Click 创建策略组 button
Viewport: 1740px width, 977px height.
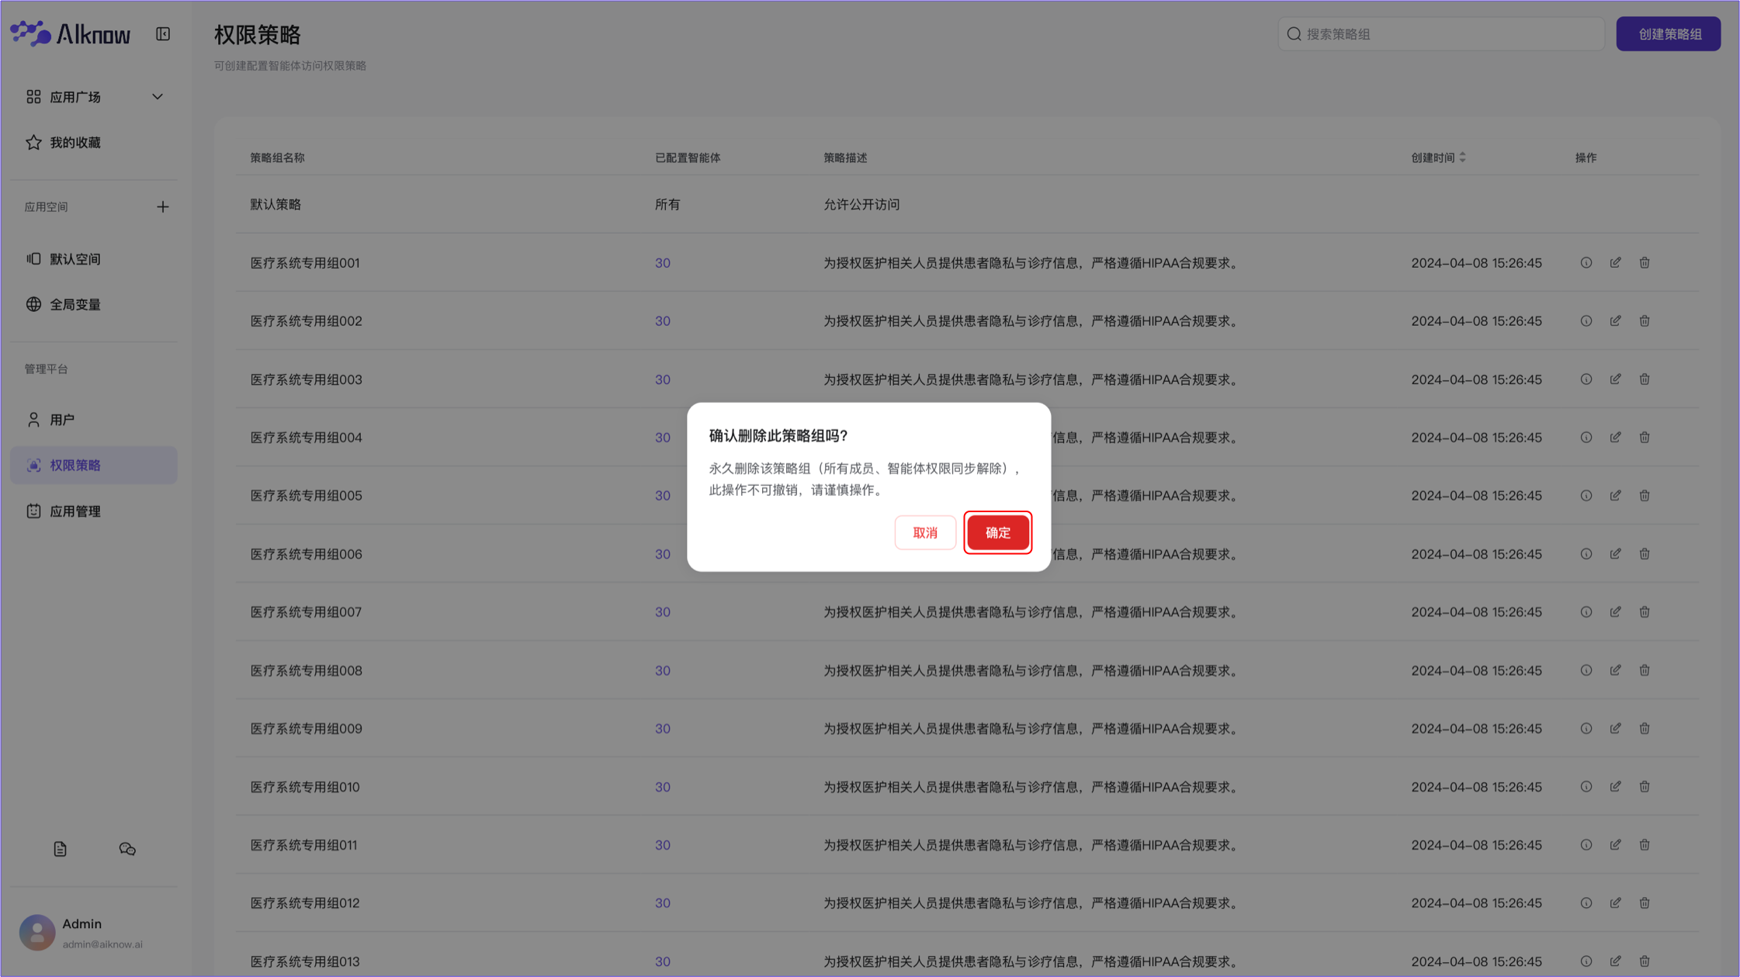[x=1668, y=34]
